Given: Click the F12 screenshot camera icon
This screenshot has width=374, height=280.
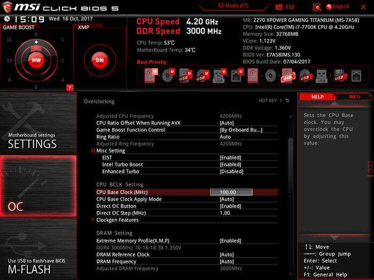Looking at the screenshot, I should coord(279,7).
